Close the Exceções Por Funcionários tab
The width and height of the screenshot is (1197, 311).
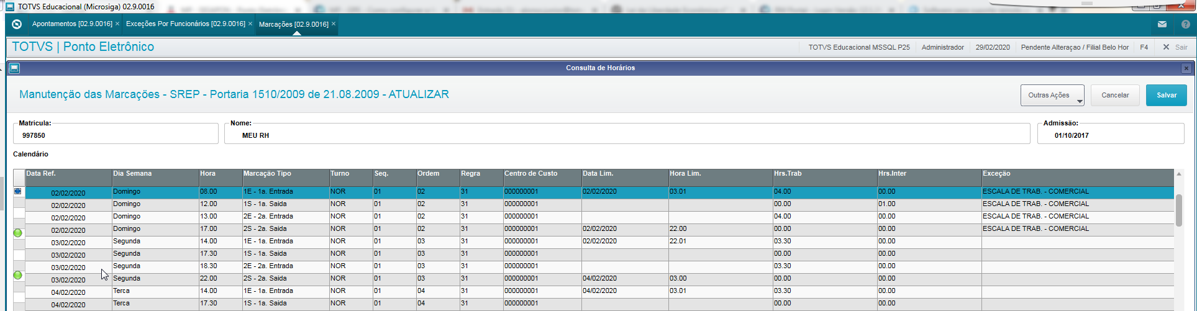click(250, 24)
